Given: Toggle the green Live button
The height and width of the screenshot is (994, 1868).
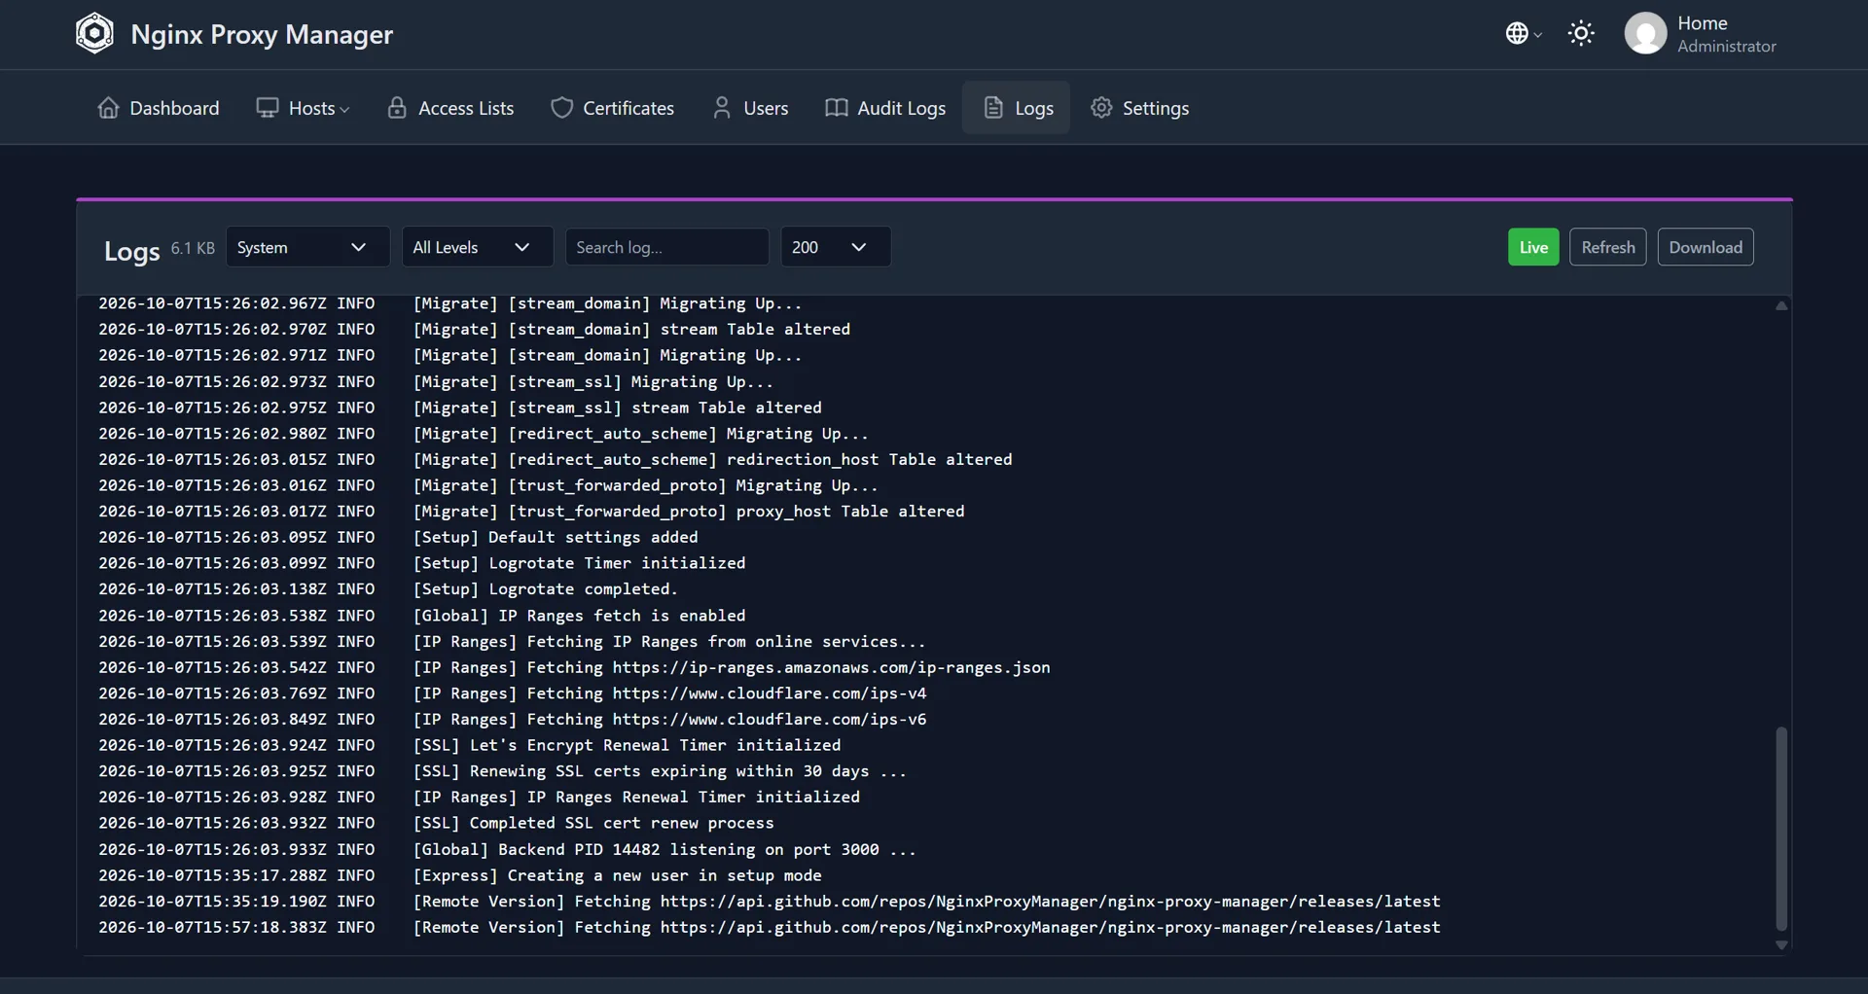Looking at the screenshot, I should coord(1533,247).
